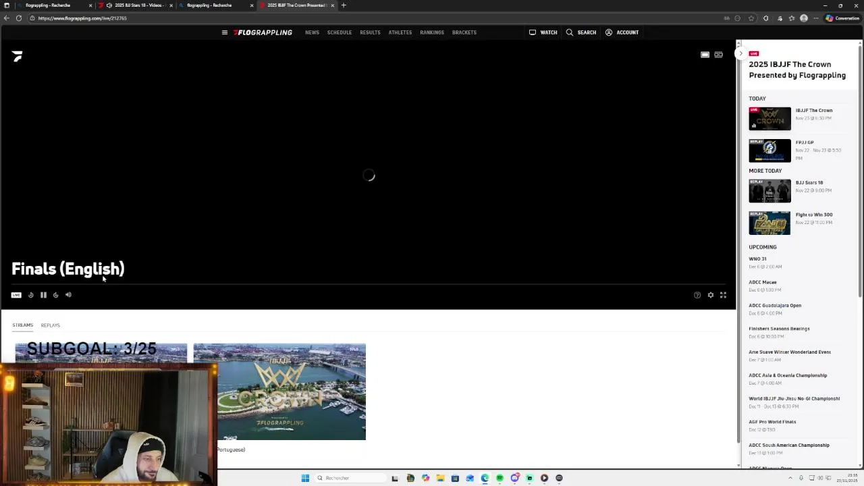Viewport: 864px width, 486px height.
Task: Add page to browser favorites star
Action: pyautogui.click(x=751, y=18)
